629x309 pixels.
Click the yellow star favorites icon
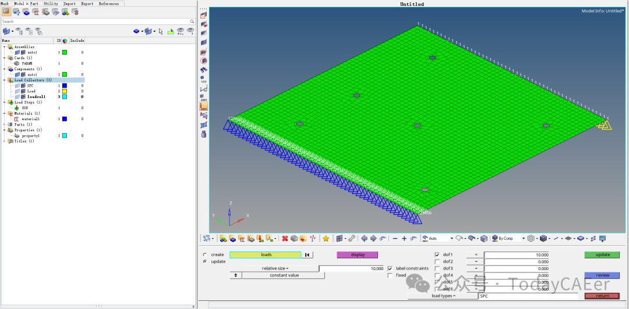click(x=326, y=239)
